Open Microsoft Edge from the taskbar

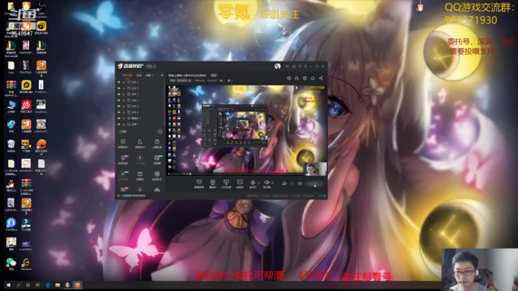(x=48, y=285)
